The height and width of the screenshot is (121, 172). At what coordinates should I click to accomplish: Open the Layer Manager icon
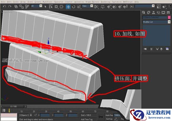170,7
